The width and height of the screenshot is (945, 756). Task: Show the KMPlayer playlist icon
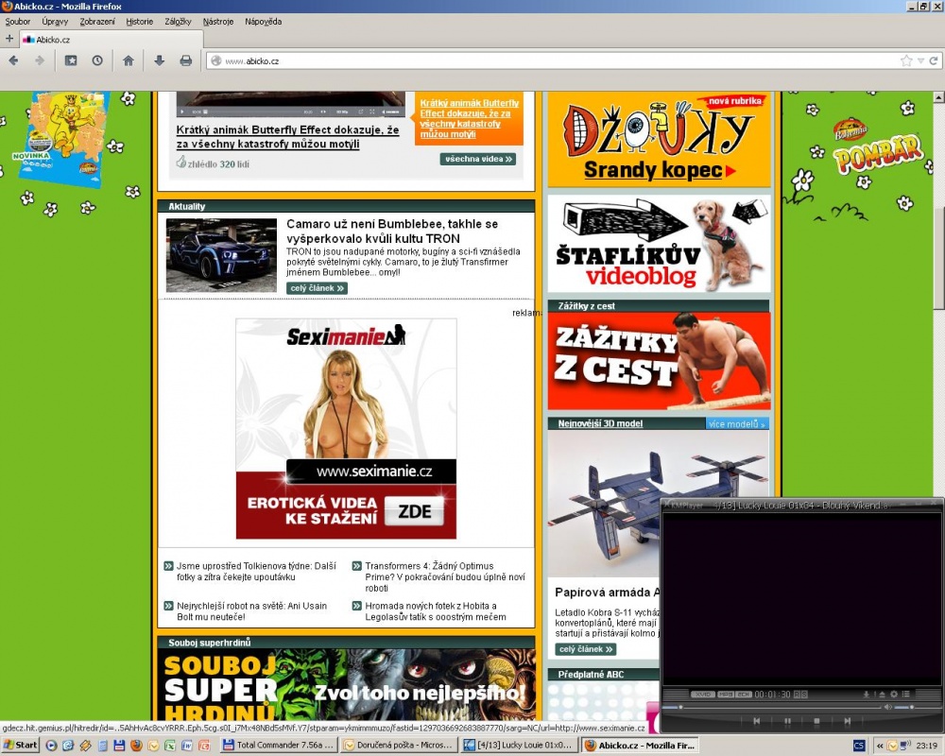(905, 695)
